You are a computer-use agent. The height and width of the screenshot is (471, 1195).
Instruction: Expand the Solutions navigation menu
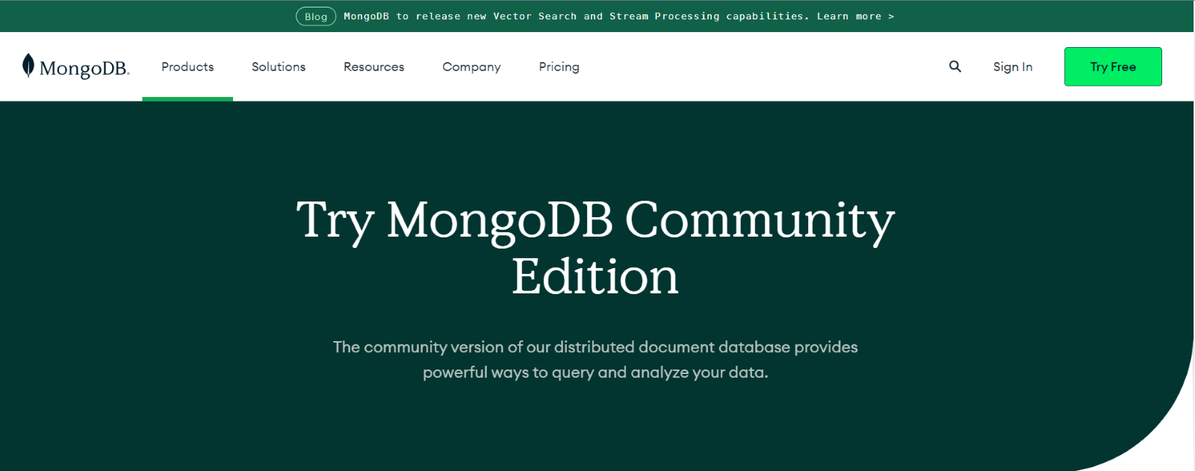[279, 66]
